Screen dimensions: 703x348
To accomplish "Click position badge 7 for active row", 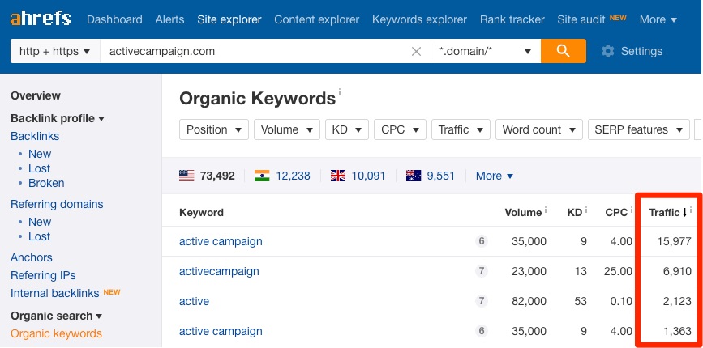I will tap(482, 301).
